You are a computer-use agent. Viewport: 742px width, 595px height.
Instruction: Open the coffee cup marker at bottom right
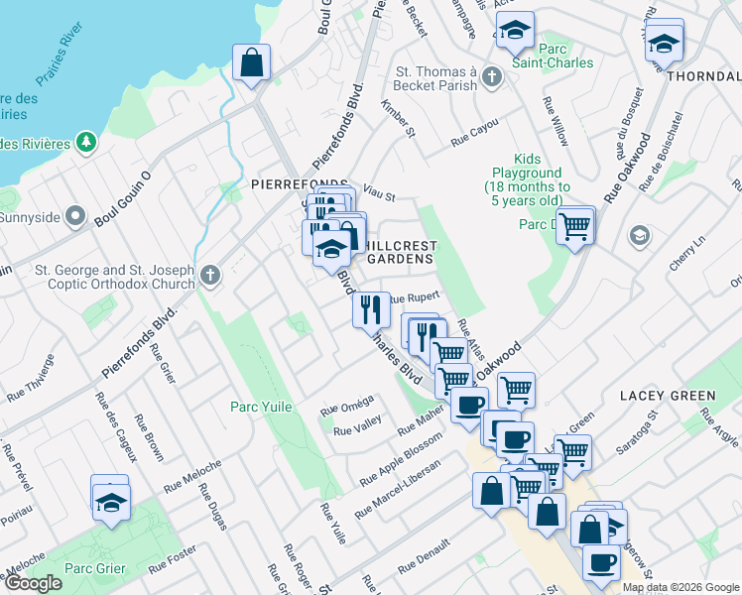click(x=601, y=564)
